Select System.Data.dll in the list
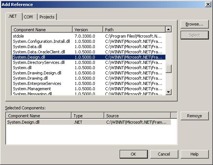The width and height of the screenshot is (213, 165). click(89, 47)
